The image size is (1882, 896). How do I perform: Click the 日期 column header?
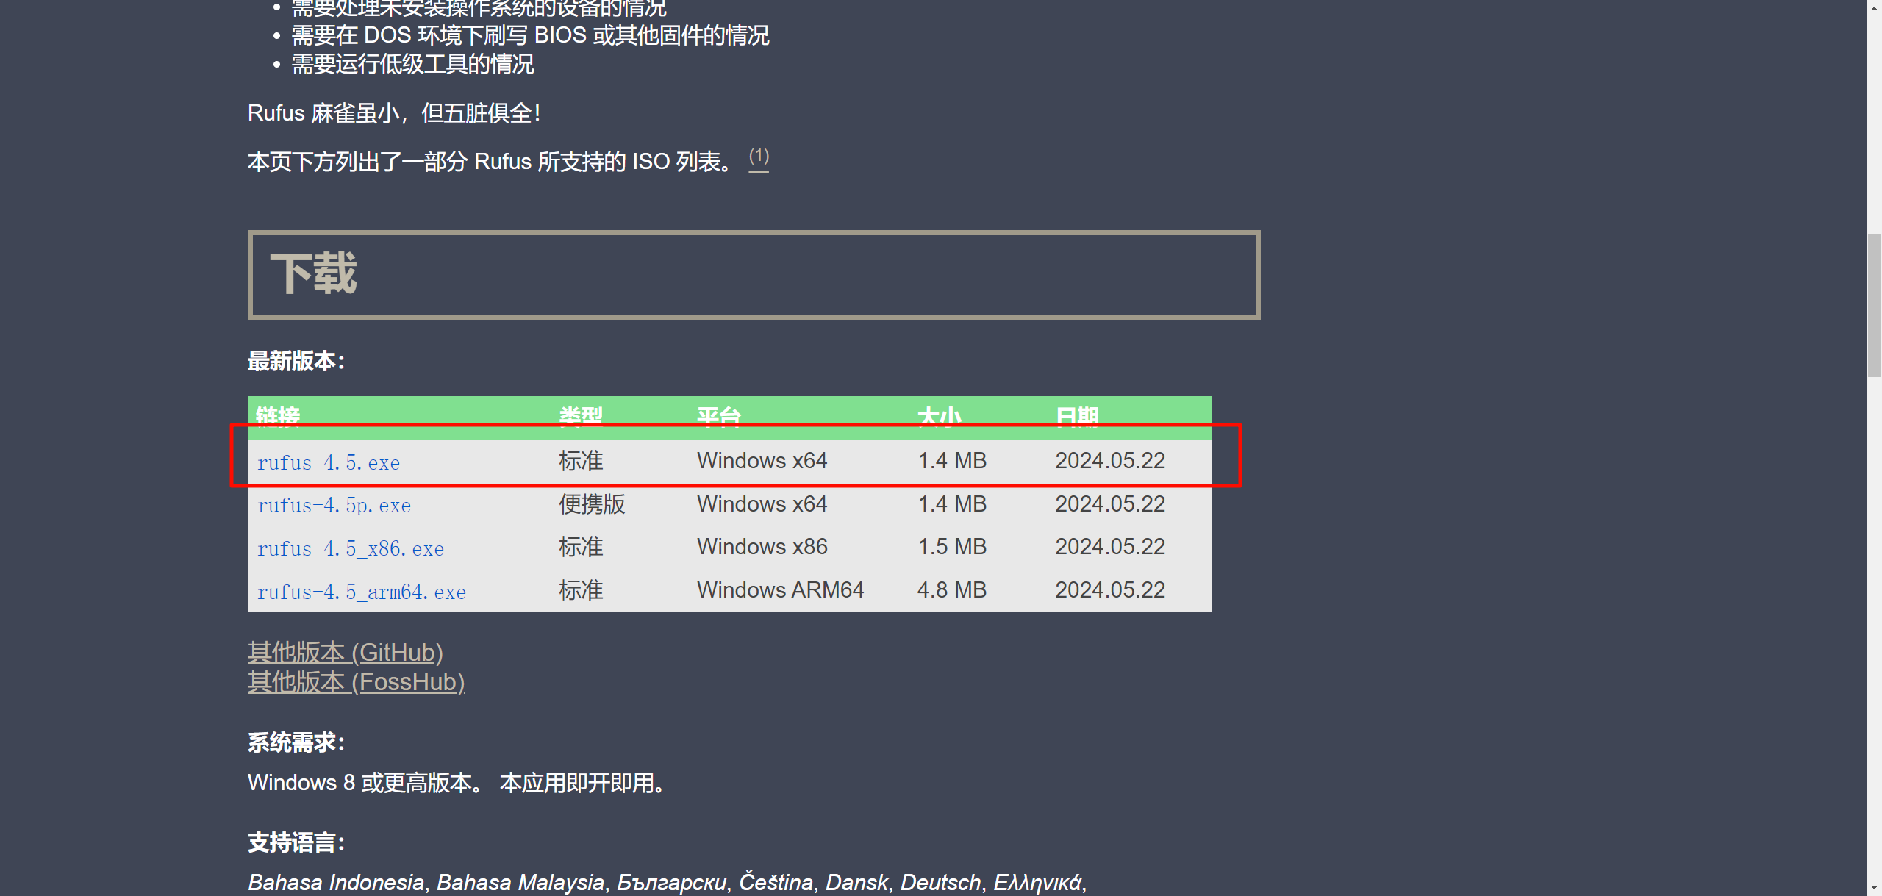[x=1077, y=416]
